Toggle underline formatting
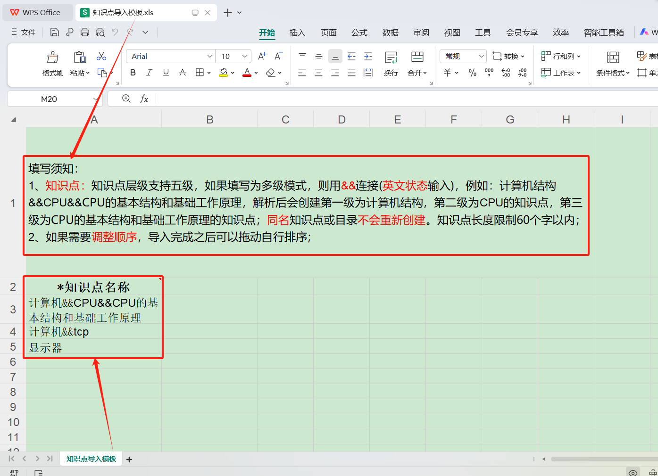The height and width of the screenshot is (476, 658). (x=166, y=72)
